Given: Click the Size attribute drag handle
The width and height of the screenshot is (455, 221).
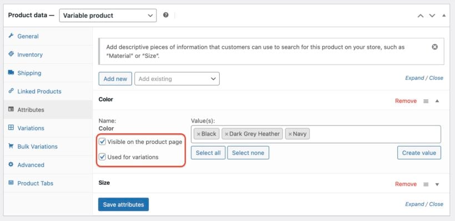Looking at the screenshot, I should tap(426, 184).
